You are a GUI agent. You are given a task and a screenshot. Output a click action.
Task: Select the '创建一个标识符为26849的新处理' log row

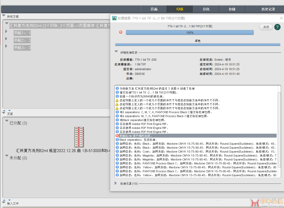tap(196, 96)
